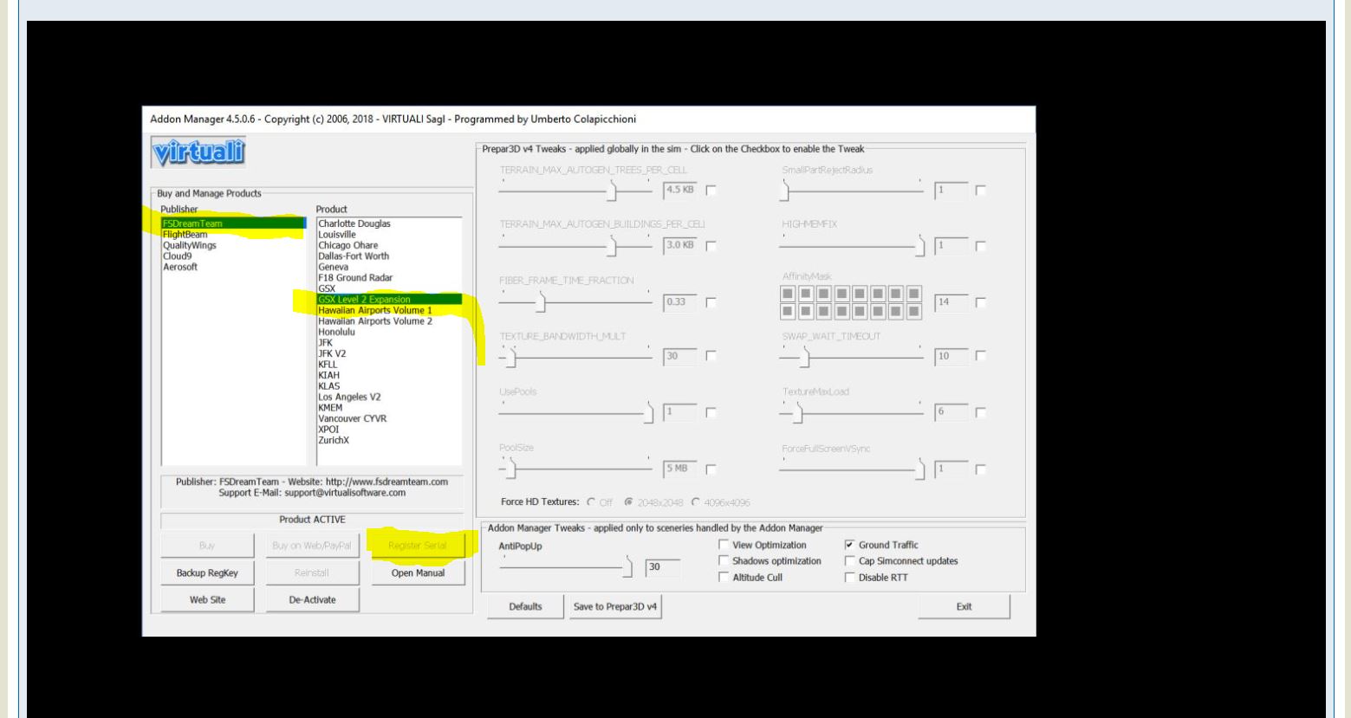Enable UsePools tweak checkbox
This screenshot has height=718, width=1351.
coord(711,413)
